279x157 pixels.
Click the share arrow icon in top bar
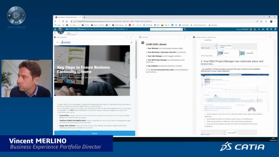(263, 29)
